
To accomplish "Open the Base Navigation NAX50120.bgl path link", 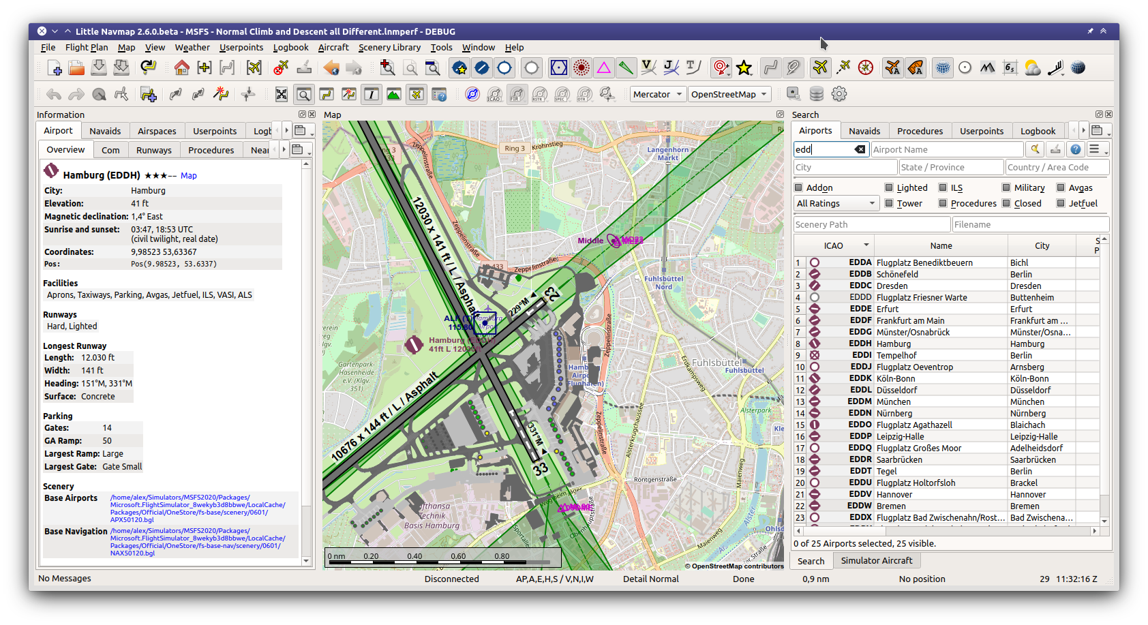I will tap(198, 542).
